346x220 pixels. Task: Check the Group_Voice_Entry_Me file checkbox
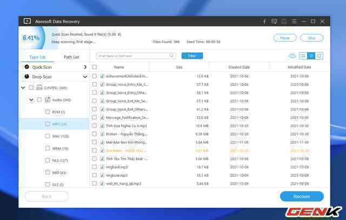pyautogui.click(x=95, y=84)
